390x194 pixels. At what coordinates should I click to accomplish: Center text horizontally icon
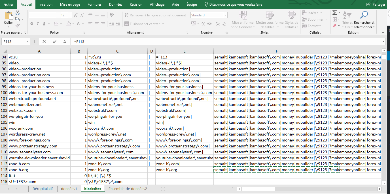(x=97, y=24)
